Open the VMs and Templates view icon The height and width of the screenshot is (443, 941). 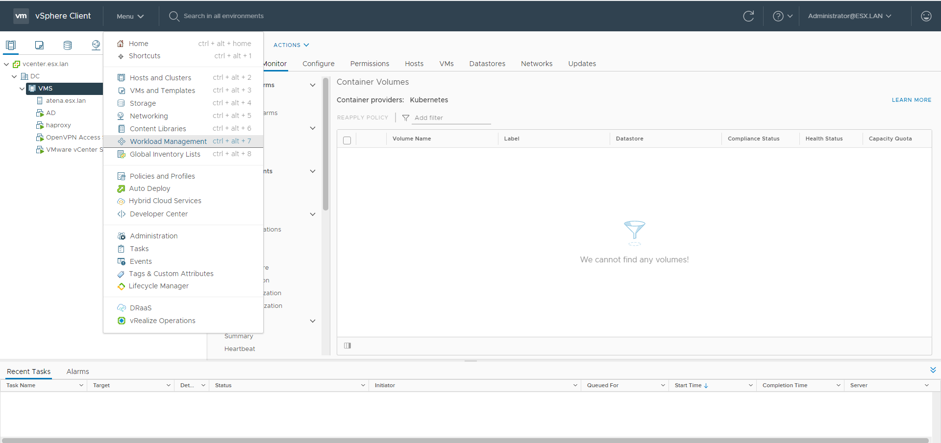coord(39,46)
